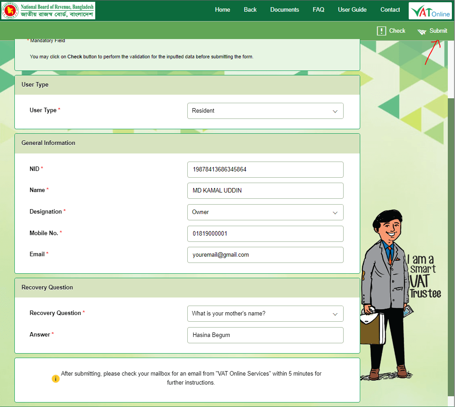The image size is (455, 407).
Task: Open the User Type dropdown
Action: click(x=265, y=111)
